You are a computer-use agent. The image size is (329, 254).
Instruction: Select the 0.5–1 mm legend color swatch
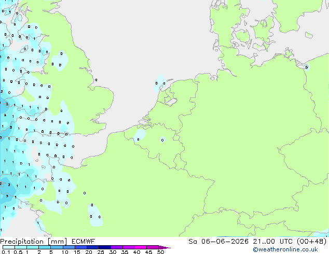pos(21,247)
